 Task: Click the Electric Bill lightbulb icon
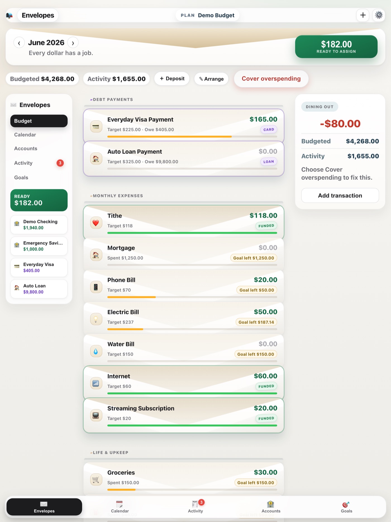96,319
